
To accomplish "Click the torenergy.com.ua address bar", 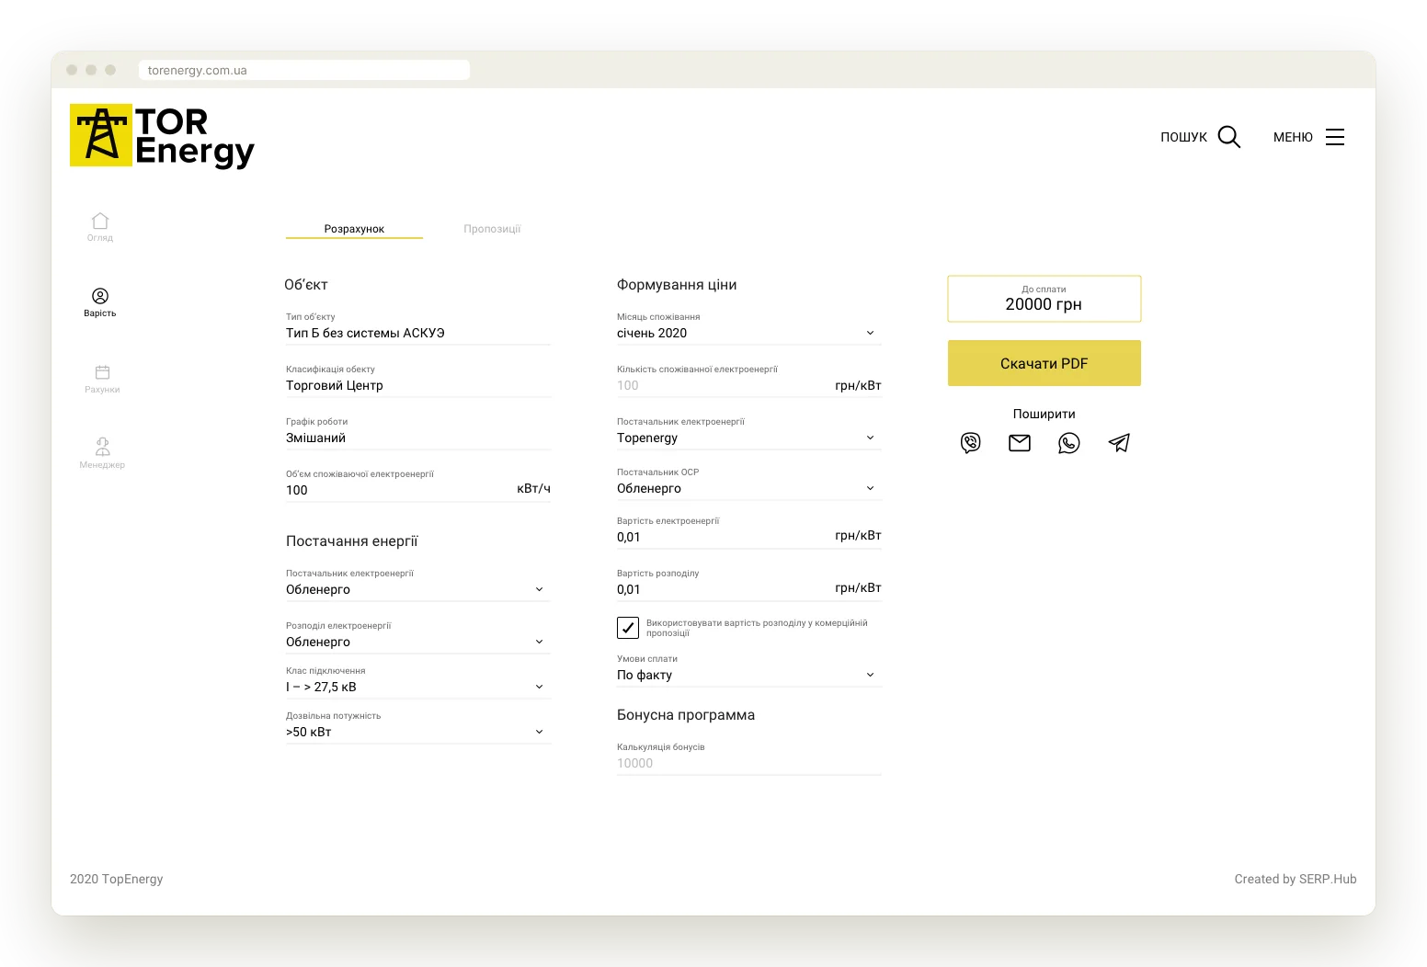I will click(x=304, y=70).
